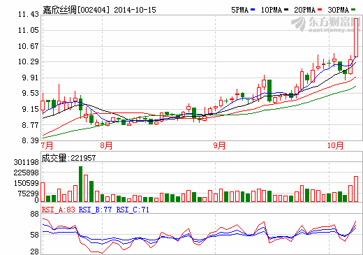
Task: Click the 20PMA legend label
Action: 305,10
